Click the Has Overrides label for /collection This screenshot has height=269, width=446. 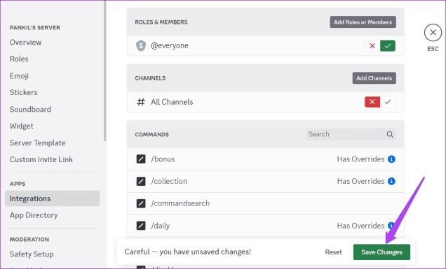360,181
